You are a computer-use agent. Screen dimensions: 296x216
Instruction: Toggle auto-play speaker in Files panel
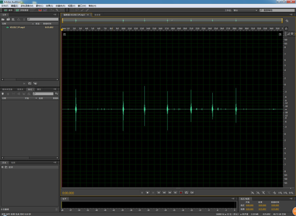35,83
